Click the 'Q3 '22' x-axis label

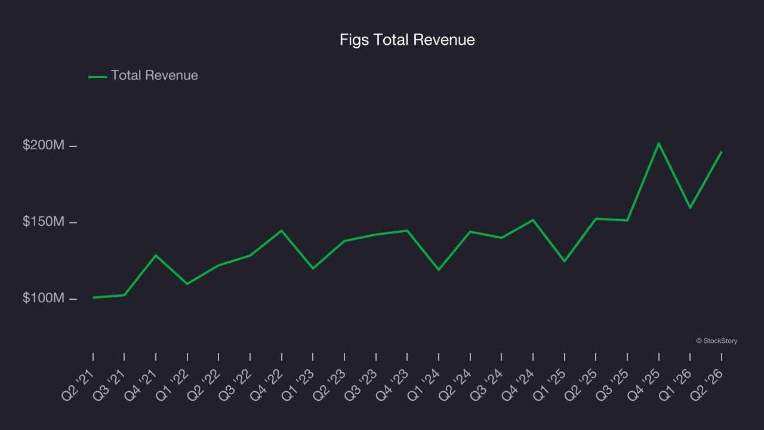pos(236,385)
